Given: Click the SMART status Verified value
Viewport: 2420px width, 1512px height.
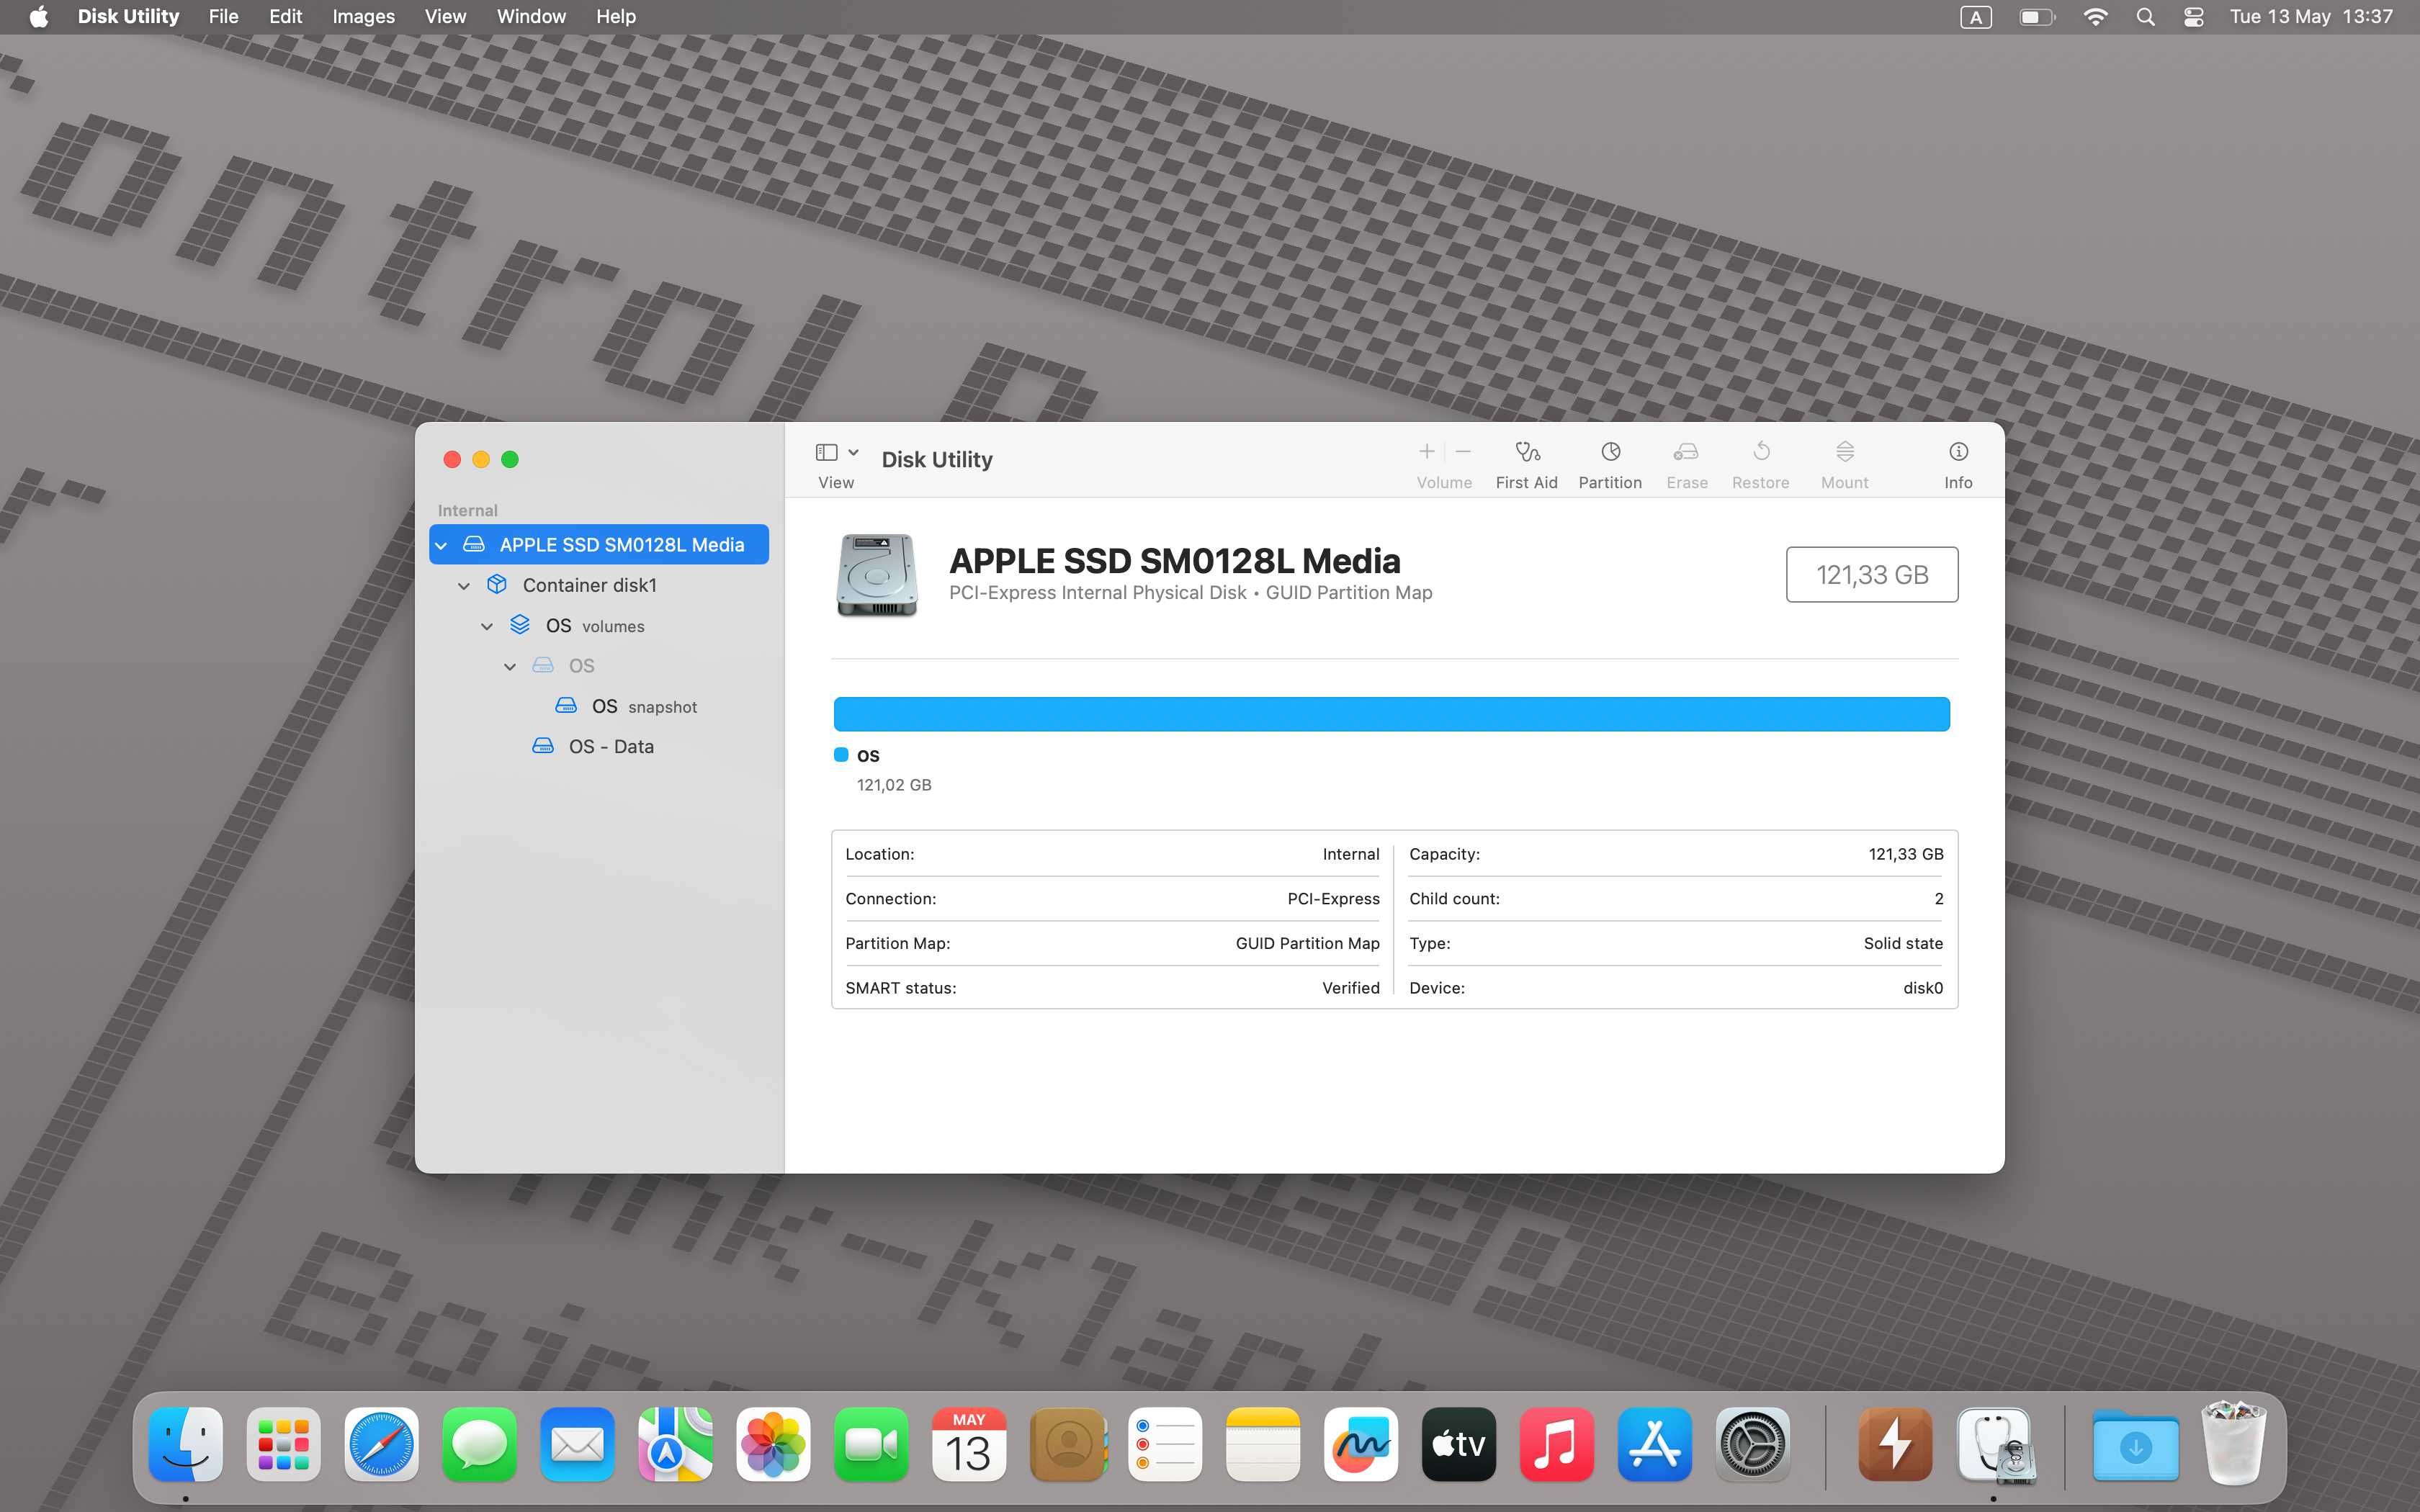Looking at the screenshot, I should pyautogui.click(x=1350, y=988).
